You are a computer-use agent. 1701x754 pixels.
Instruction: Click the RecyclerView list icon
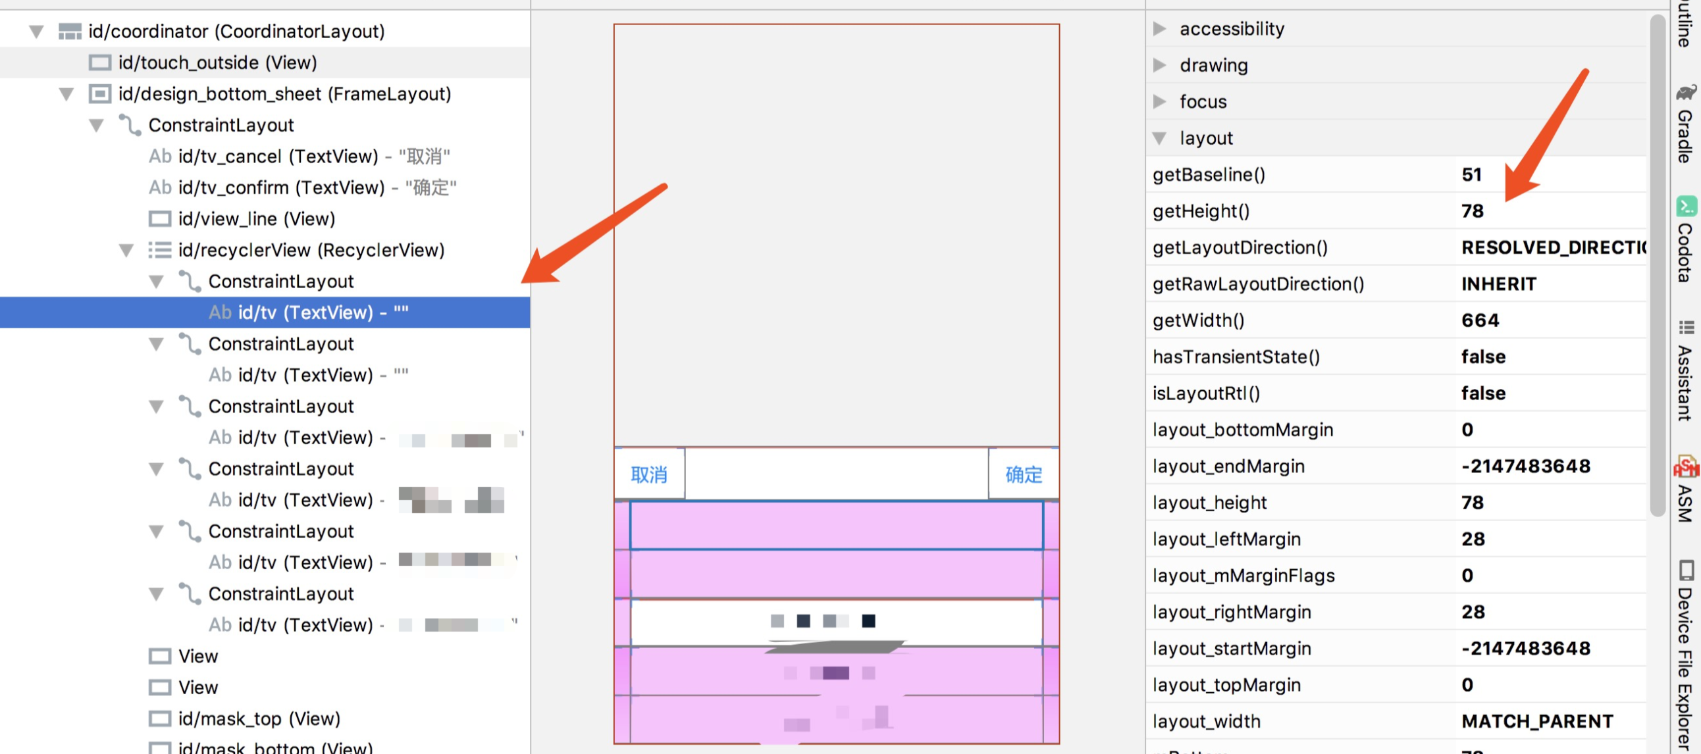click(160, 250)
